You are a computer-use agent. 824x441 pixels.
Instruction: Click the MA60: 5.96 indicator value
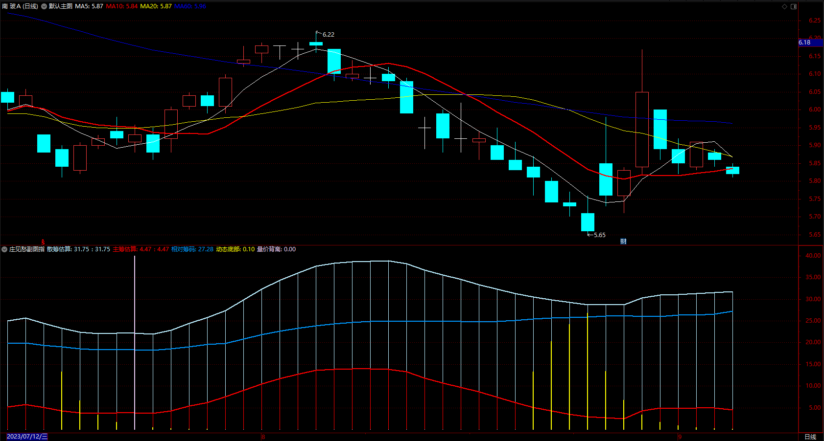pos(190,6)
